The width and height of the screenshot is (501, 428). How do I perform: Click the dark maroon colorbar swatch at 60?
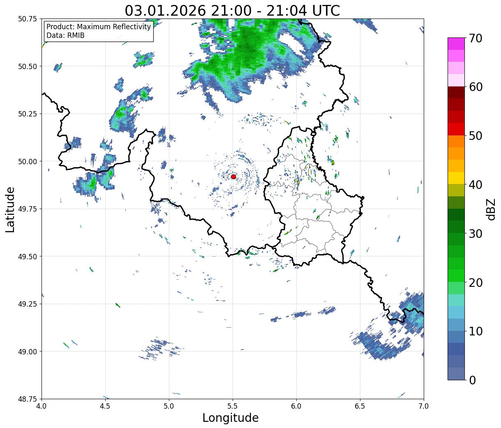coord(456,93)
